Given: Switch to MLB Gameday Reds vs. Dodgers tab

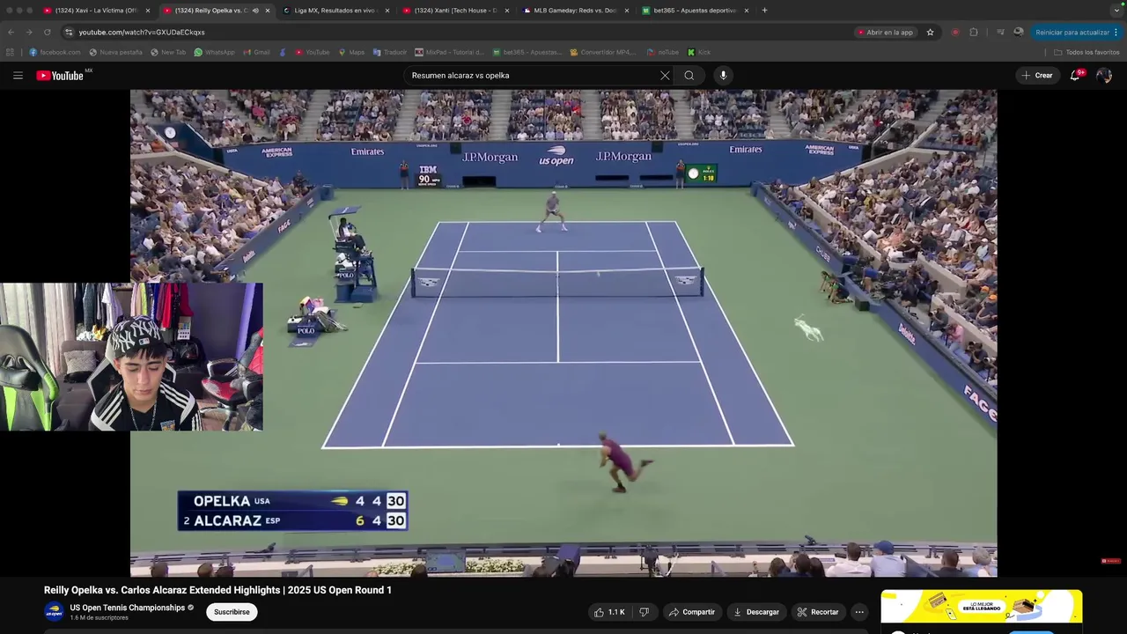Looking at the screenshot, I should [x=575, y=11].
